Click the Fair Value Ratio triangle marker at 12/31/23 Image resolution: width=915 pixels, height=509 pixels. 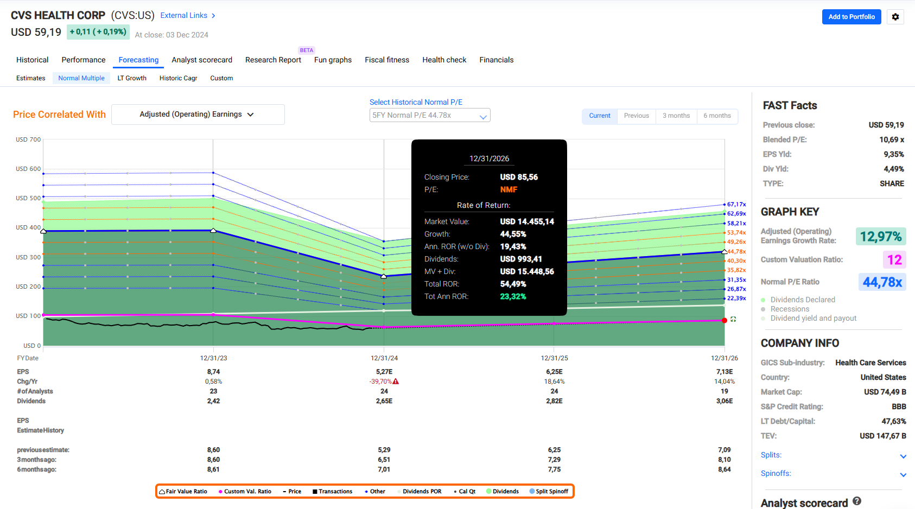tap(213, 231)
